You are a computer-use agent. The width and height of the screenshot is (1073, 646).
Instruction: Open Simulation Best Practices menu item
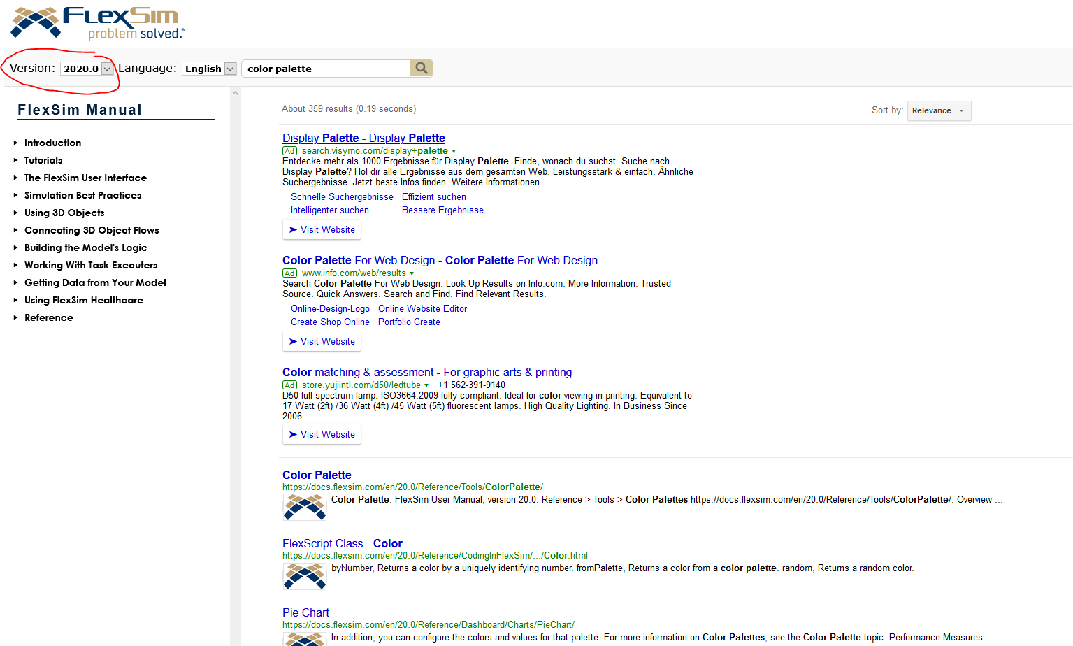click(x=82, y=195)
